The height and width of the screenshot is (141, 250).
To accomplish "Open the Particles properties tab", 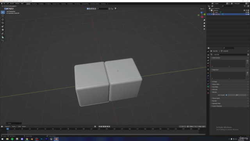I will click(x=208, y=78).
